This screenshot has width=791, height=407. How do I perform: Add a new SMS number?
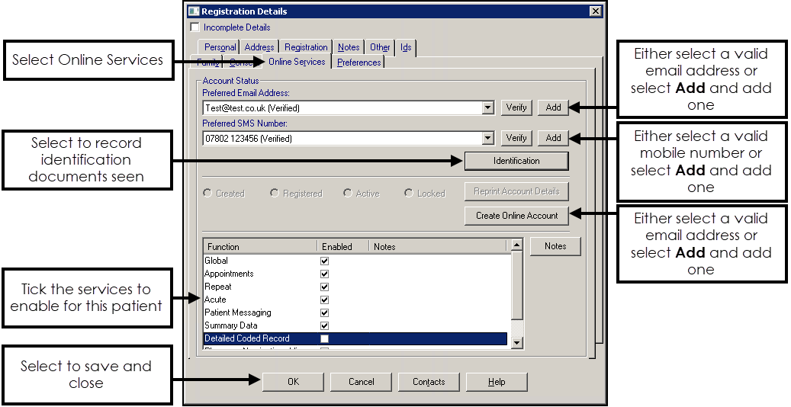pyautogui.click(x=553, y=138)
